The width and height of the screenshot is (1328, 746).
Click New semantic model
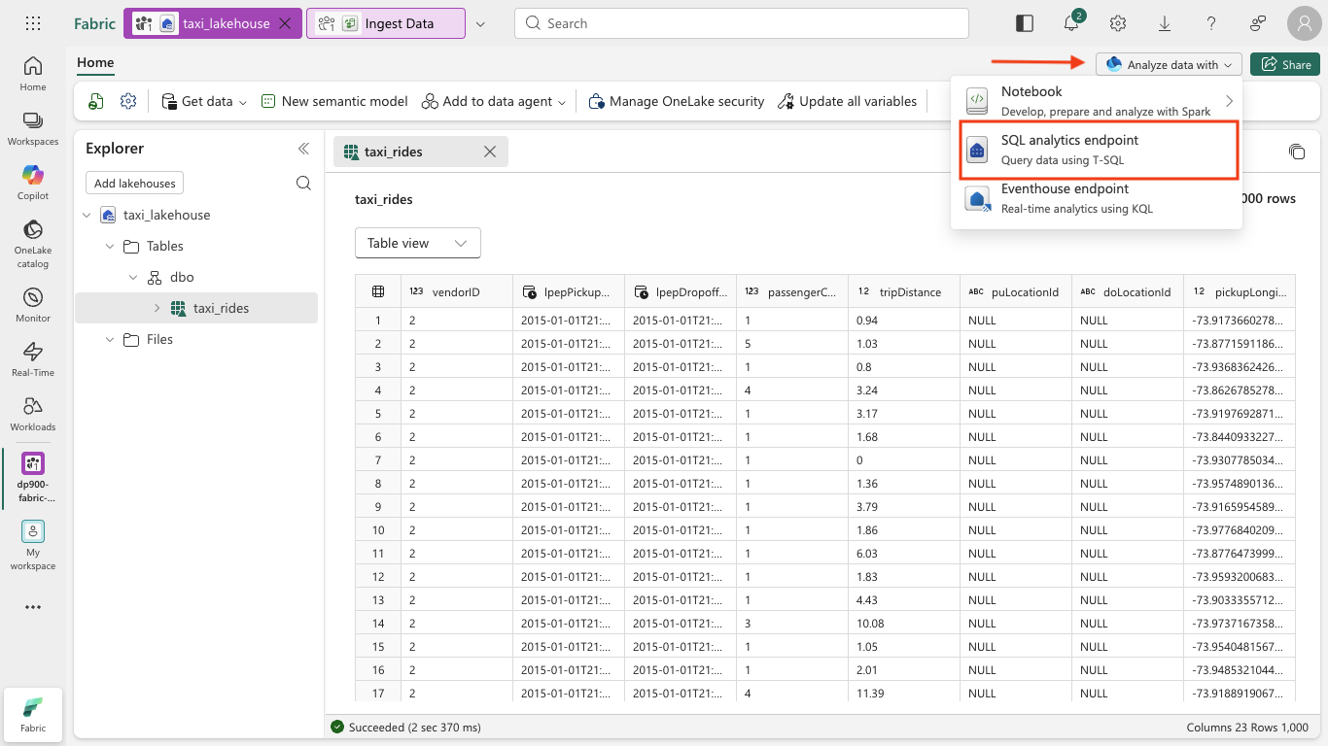[334, 101]
